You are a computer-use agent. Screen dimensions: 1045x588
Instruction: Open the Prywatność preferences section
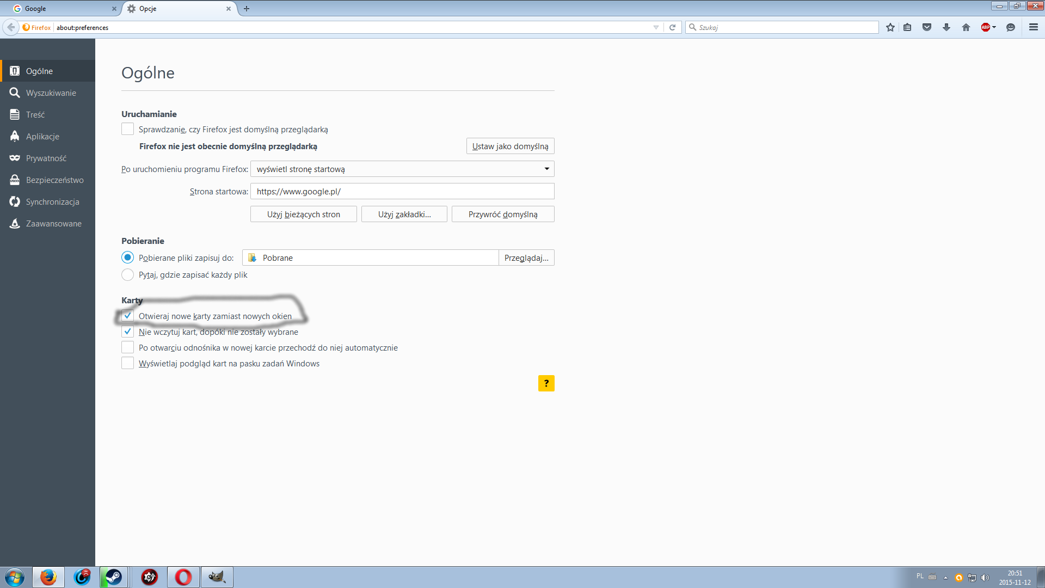[x=48, y=158]
